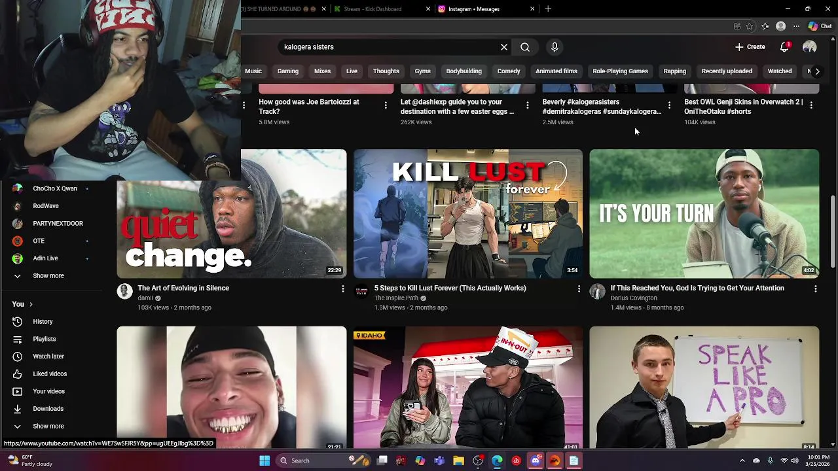
Task: Select the Live filter chip
Action: (352, 71)
